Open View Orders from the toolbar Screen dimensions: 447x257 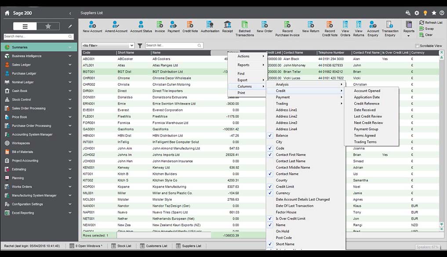(345, 29)
